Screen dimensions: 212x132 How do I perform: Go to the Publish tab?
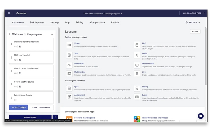(115, 22)
